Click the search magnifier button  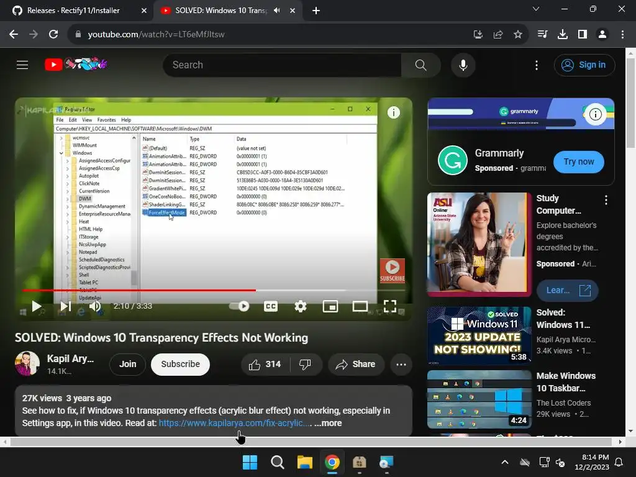click(420, 65)
